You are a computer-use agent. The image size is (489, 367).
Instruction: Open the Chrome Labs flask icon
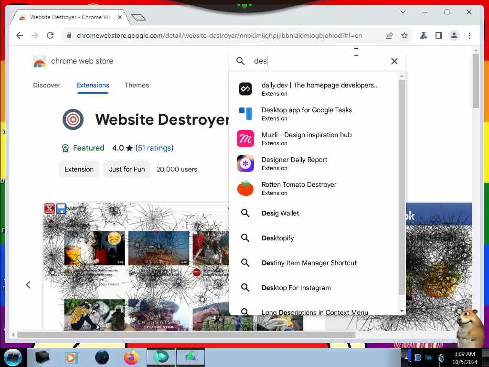[423, 35]
